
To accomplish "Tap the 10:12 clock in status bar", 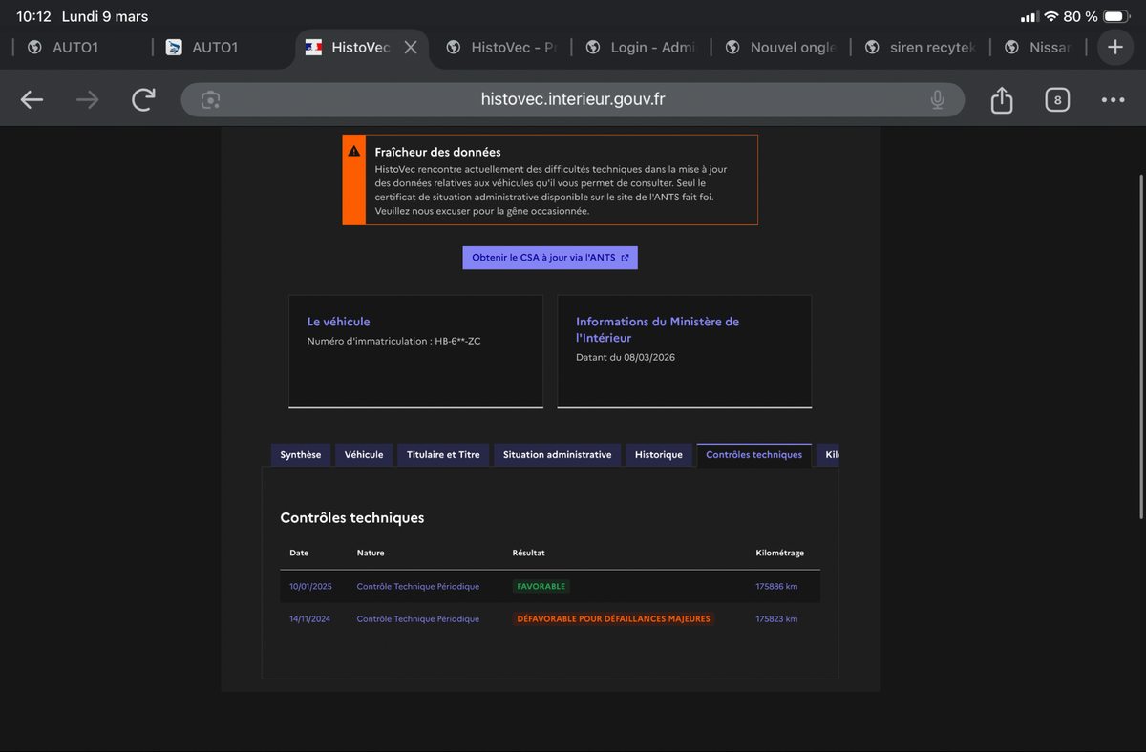I will pos(33,17).
